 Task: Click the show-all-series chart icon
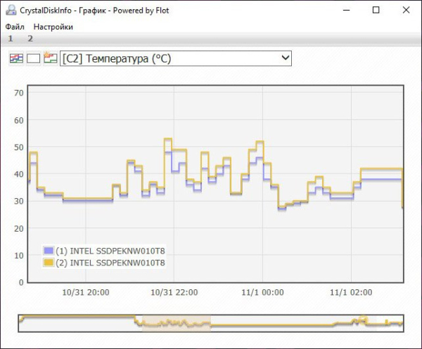pyautogui.click(x=16, y=58)
